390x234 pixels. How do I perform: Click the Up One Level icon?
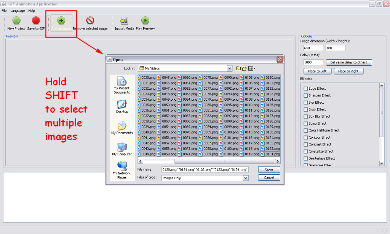tap(238, 68)
